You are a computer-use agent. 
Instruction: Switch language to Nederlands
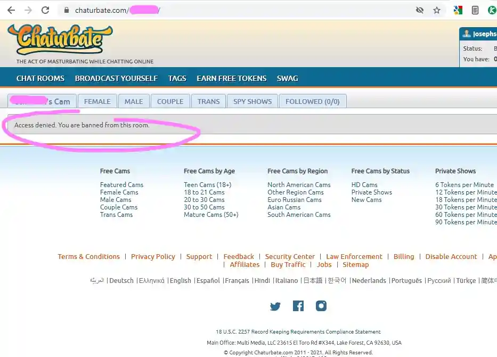tap(369, 281)
